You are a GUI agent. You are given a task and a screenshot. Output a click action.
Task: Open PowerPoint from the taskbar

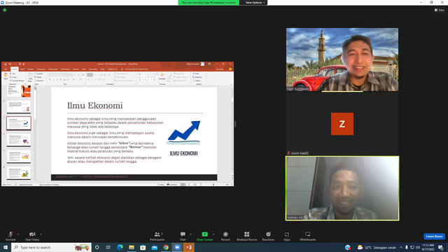[189, 247]
